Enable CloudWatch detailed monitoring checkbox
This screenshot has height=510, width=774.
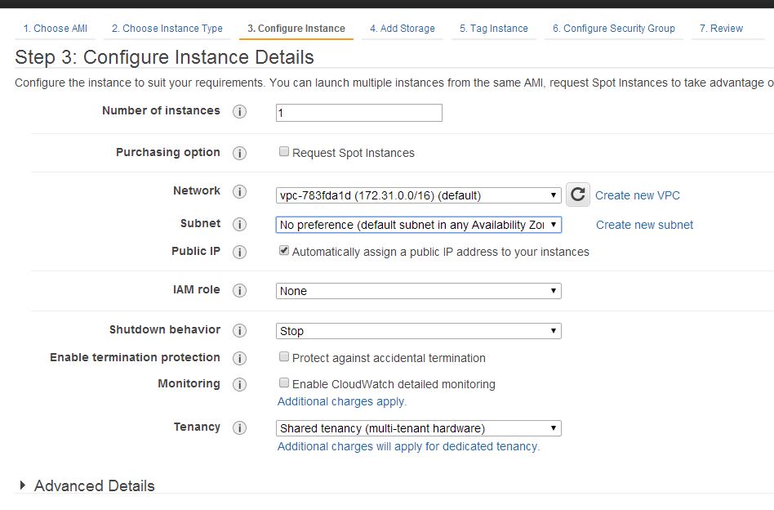point(284,383)
